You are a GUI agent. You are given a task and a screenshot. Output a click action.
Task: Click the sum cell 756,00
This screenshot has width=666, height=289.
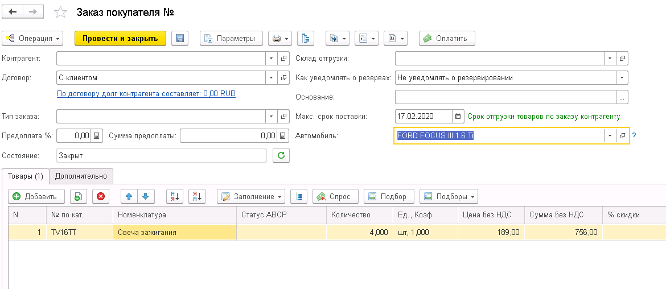pyautogui.click(x=563, y=232)
